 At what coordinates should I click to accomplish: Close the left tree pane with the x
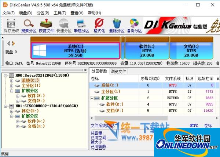85,70
